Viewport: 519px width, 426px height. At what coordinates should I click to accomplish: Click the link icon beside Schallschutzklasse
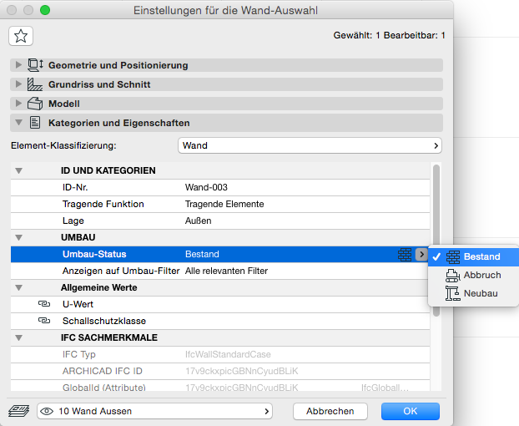pos(44,321)
